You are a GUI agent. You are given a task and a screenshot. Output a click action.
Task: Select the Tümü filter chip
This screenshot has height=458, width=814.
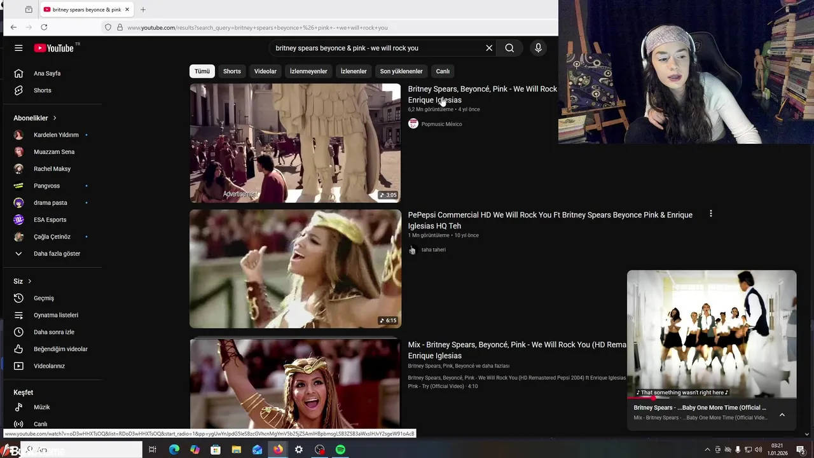(202, 71)
